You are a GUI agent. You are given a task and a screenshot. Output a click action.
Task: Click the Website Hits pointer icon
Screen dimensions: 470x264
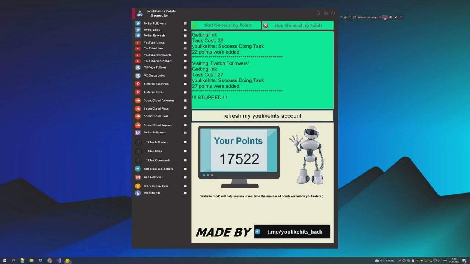[138, 193]
